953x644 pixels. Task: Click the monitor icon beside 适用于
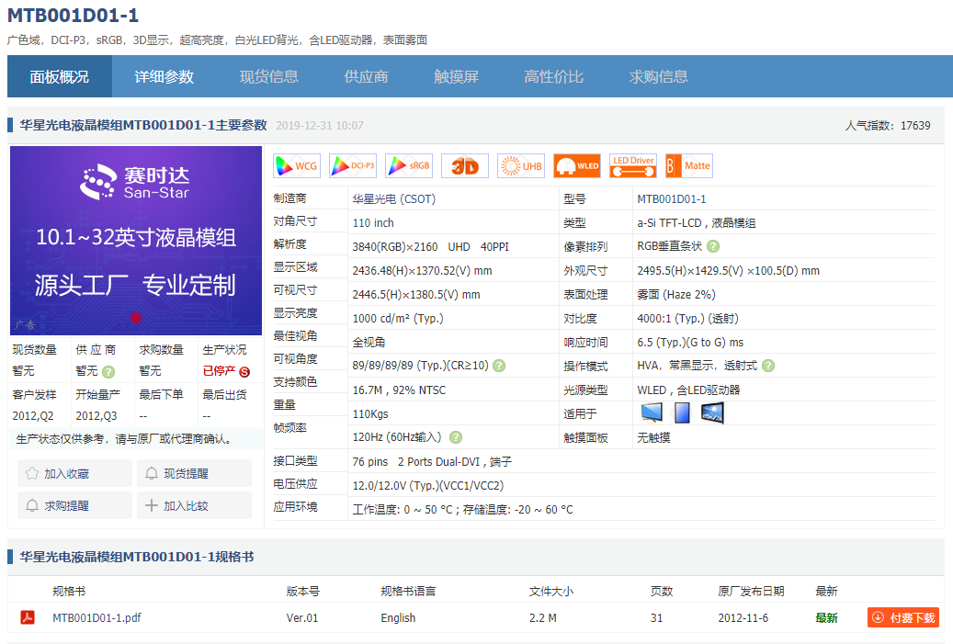coord(652,412)
